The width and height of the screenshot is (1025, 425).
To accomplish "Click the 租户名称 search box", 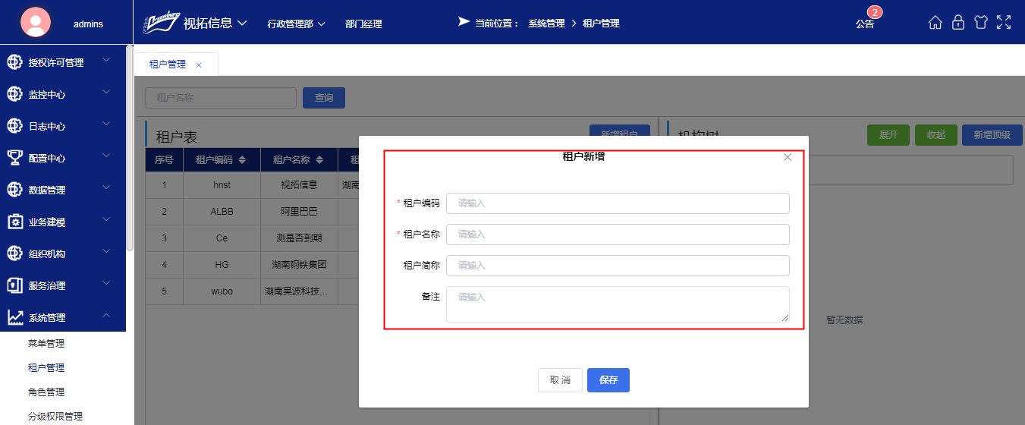I will [221, 98].
